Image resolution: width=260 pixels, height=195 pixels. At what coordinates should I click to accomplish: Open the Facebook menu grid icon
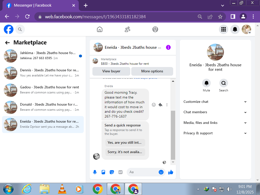[223, 29]
